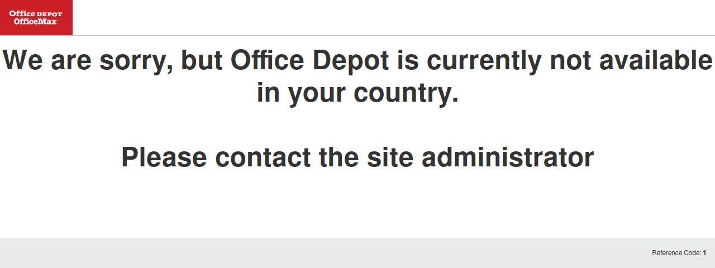Click the word "contact" in the message
This screenshot has width=715, height=268.
pyautogui.click(x=263, y=157)
